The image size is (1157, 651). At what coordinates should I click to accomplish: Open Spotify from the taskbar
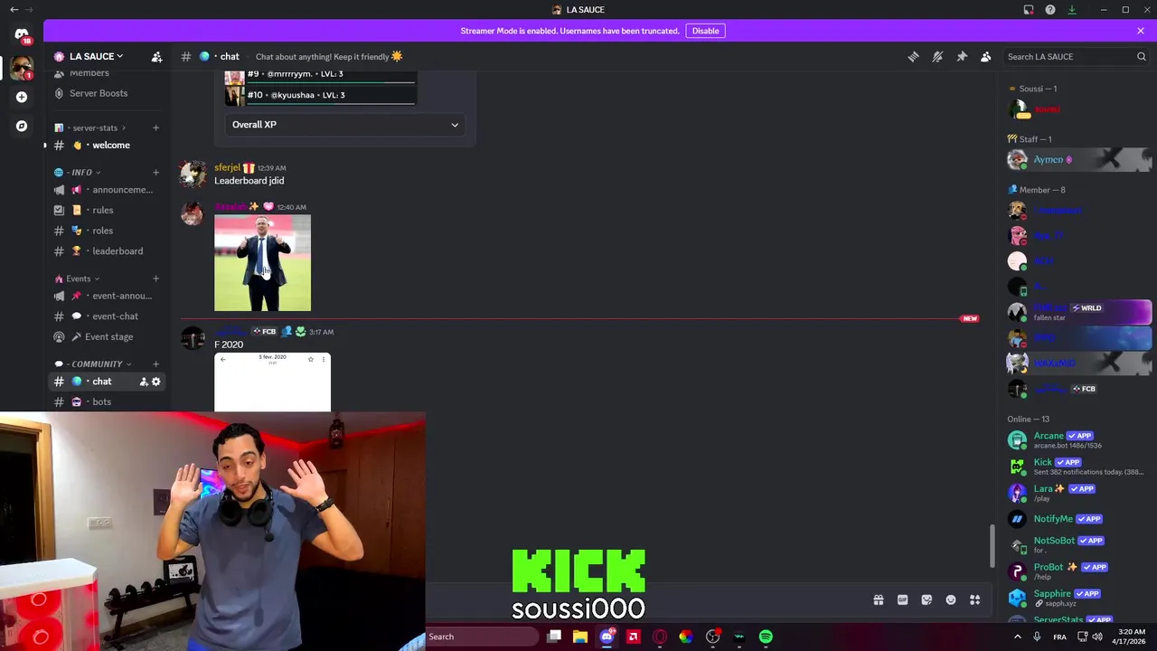click(766, 637)
